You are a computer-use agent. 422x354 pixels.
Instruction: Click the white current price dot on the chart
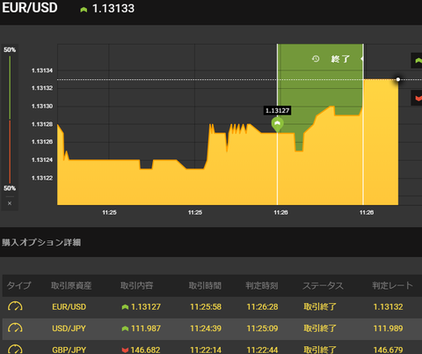coord(398,79)
